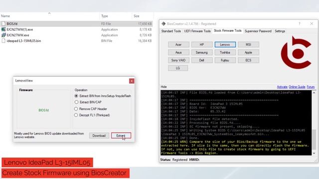Click the Asus vendor button
The width and height of the screenshot is (319, 179).
coord(178,52)
